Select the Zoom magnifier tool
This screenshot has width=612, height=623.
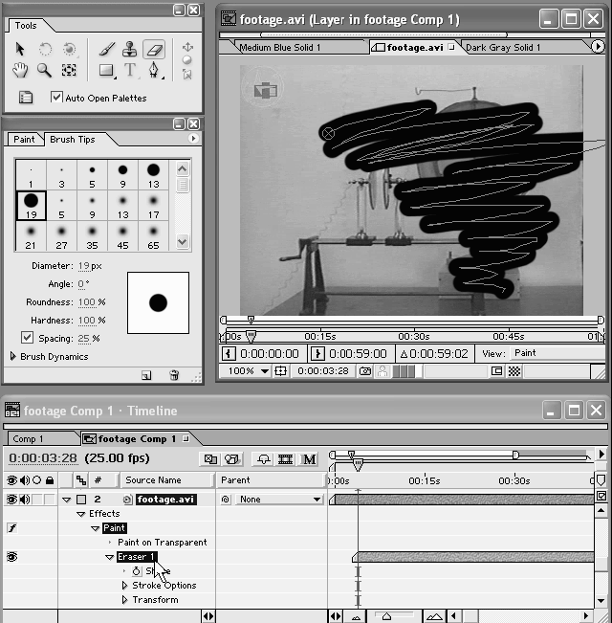(x=44, y=70)
